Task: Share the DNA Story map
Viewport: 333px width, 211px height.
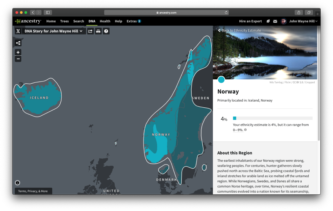Action: pos(90,31)
